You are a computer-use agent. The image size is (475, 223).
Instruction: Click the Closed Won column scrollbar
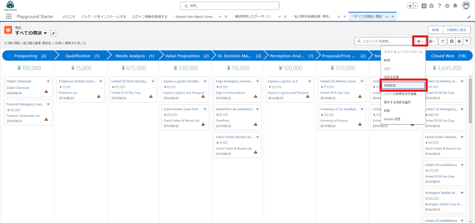(470, 101)
